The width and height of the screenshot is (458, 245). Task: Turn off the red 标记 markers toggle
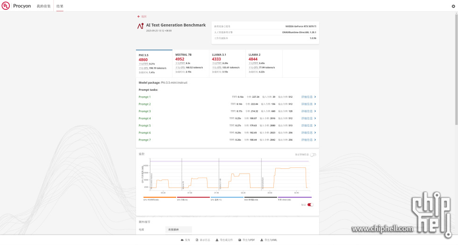click(310, 205)
